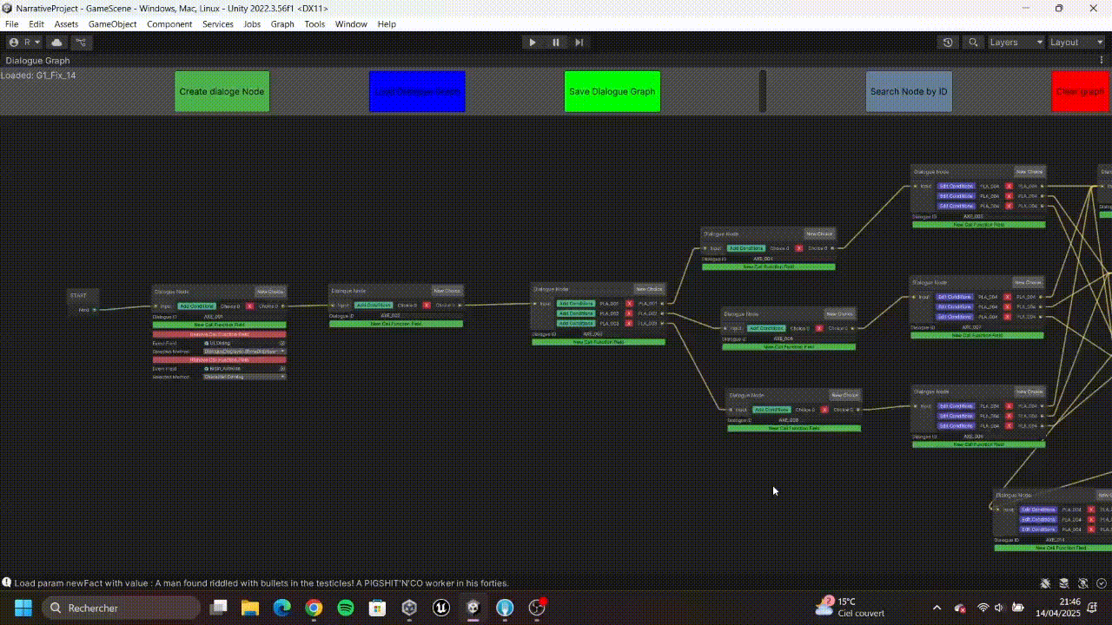The height and width of the screenshot is (625, 1112).
Task: Click Save Dialogue Graph button
Action: point(612,91)
